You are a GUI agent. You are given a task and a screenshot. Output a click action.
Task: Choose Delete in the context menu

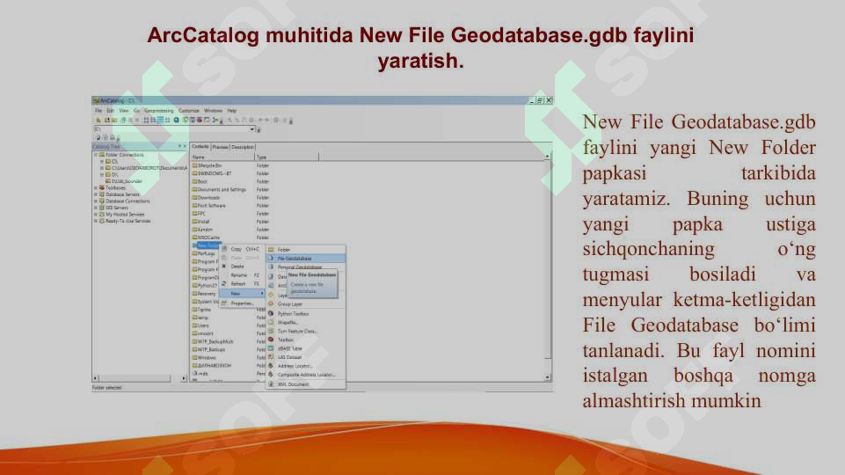[x=243, y=267]
